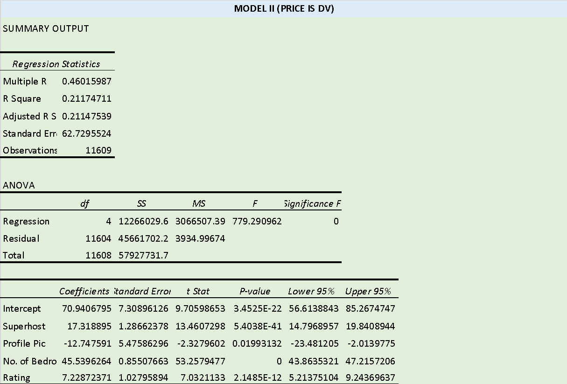Click the Intercept coefficient 70.9406795
Image resolution: width=567 pixels, height=384 pixels.
(85, 308)
